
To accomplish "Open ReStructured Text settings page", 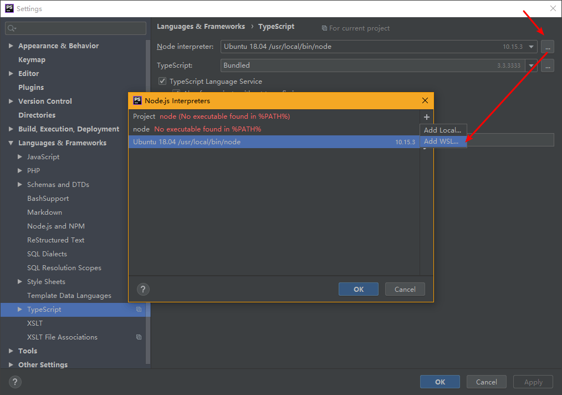I will click(x=56, y=240).
